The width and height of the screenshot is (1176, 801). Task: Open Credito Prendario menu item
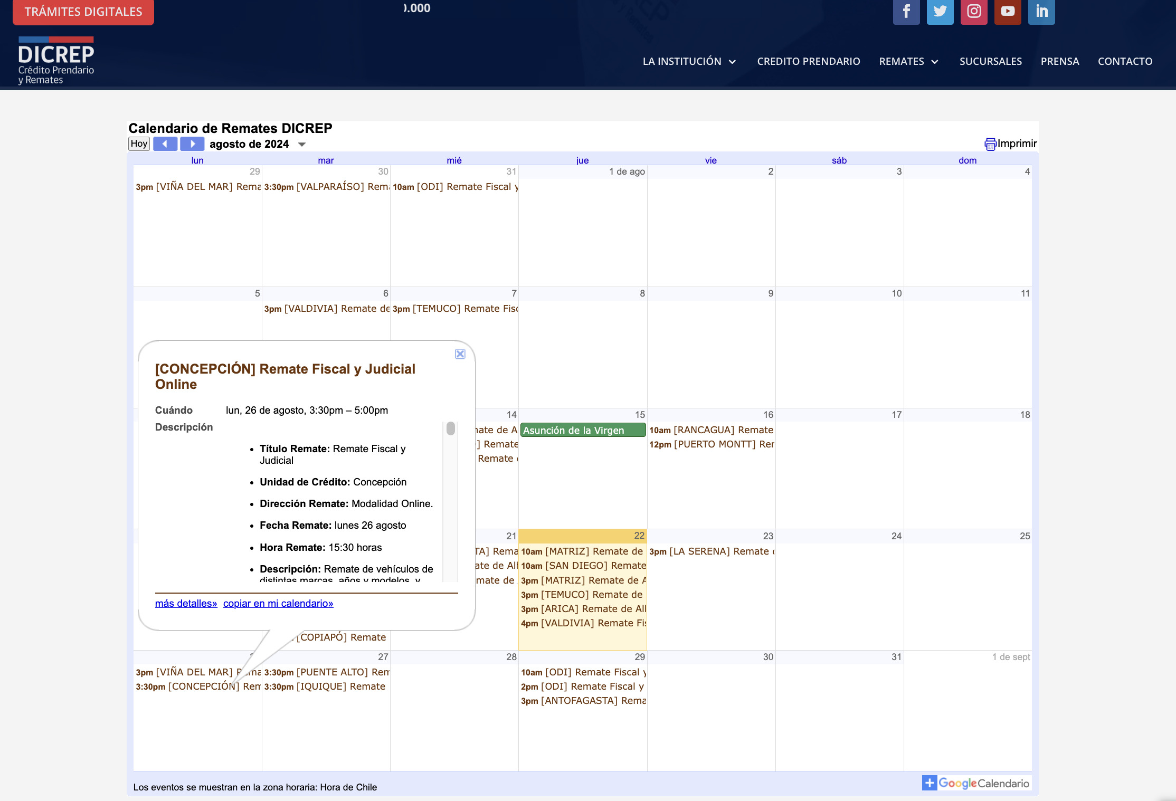coord(808,61)
